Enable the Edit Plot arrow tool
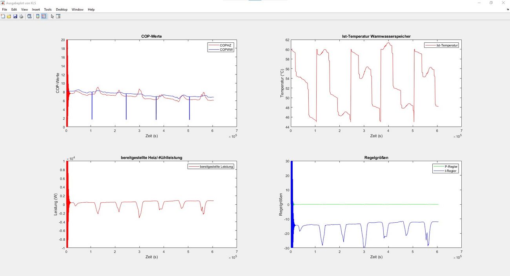 point(52,16)
